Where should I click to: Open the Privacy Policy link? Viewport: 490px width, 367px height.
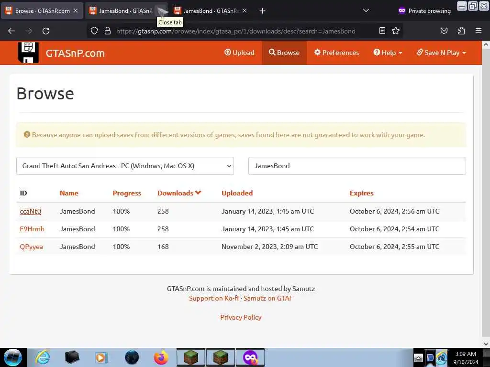click(241, 317)
